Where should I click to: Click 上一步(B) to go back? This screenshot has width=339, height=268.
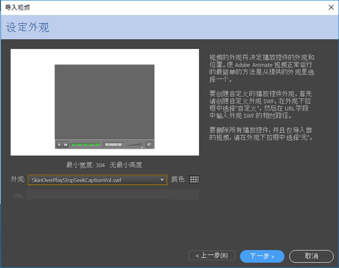point(212,256)
